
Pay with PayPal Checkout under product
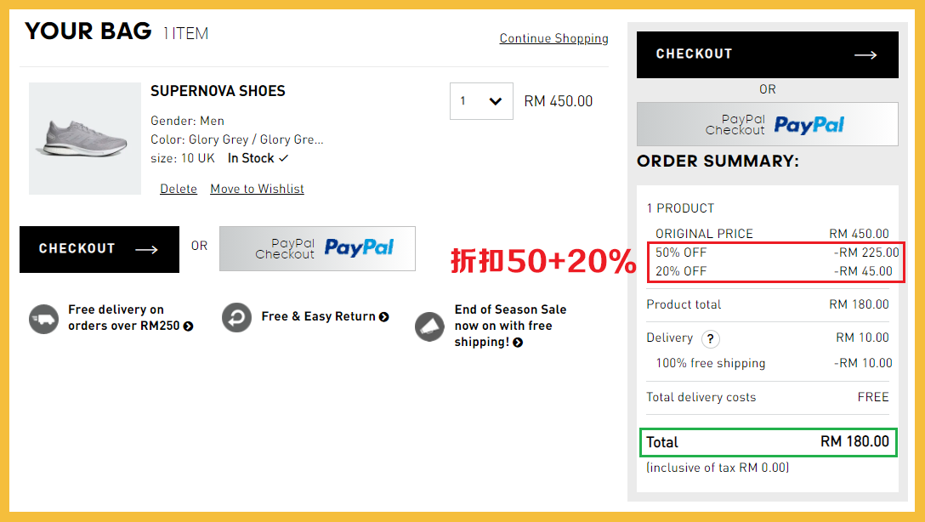click(x=317, y=248)
